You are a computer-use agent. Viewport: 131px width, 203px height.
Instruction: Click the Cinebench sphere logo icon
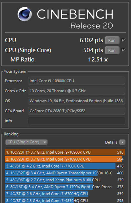(x=25, y=14)
